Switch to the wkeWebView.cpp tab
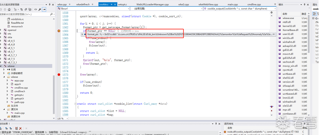Image resolution: width=321 pixels, height=135 pixels. [208, 4]
